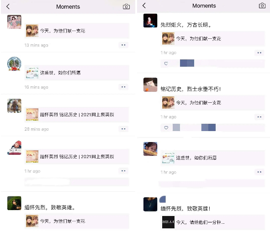Open the options dots on 13 mins ago post
270x232 pixels.
pos(123,45)
